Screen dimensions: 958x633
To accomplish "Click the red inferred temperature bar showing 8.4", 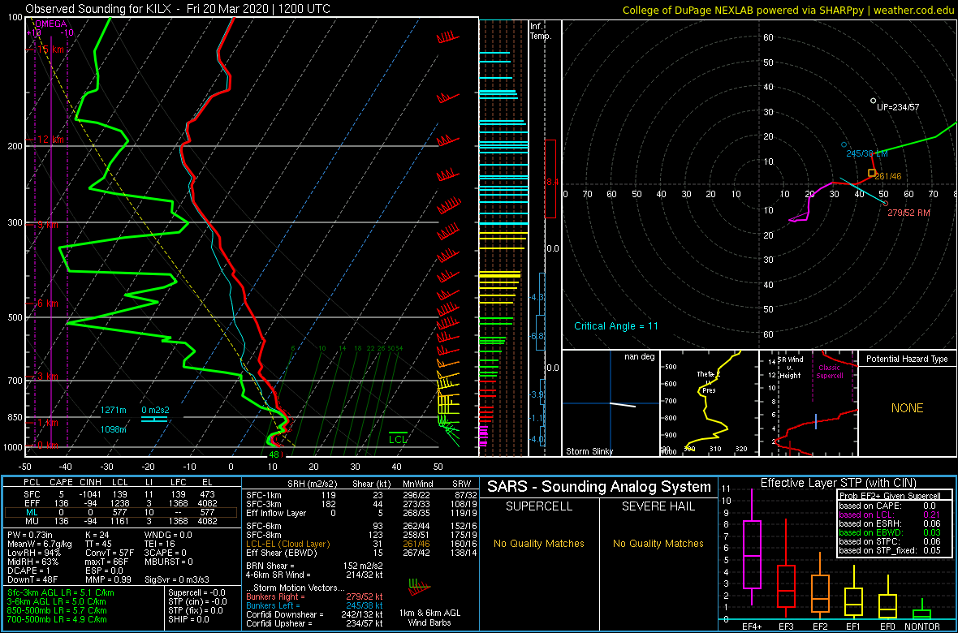I will coord(550,179).
